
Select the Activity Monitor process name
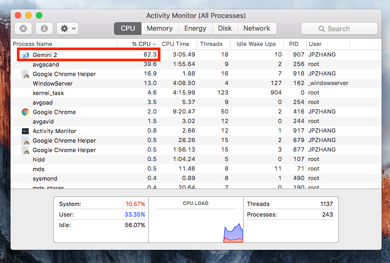click(x=54, y=131)
